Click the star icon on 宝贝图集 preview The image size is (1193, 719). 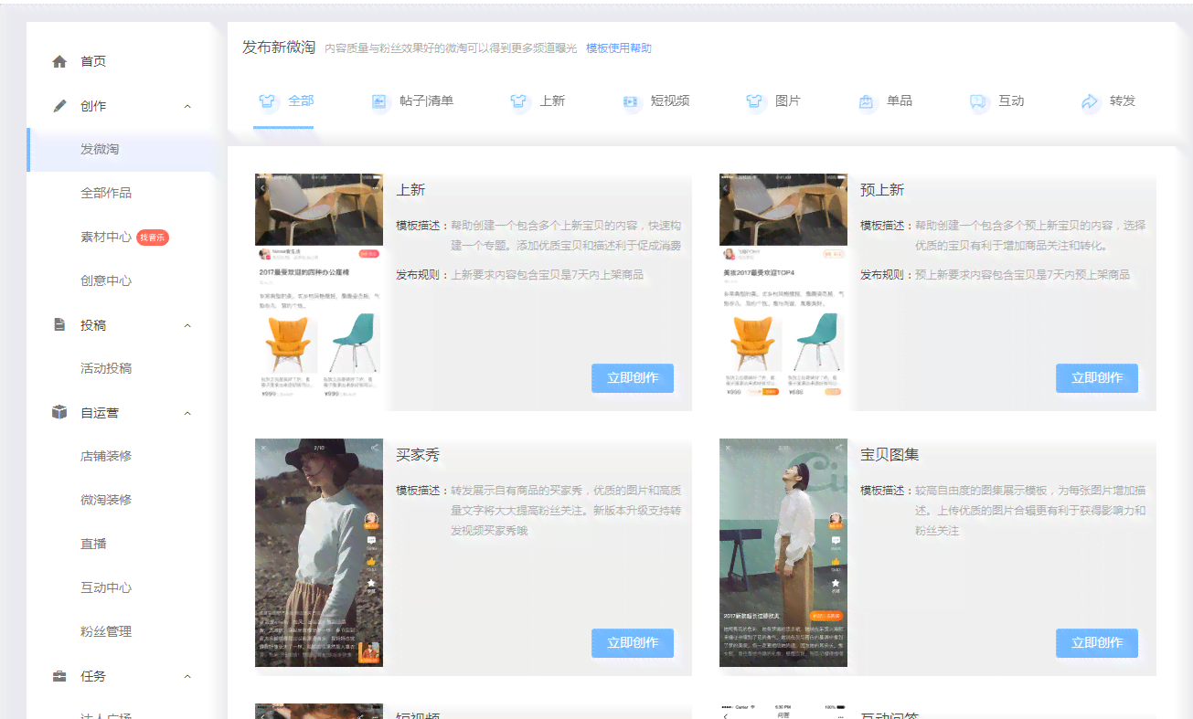pos(836,582)
